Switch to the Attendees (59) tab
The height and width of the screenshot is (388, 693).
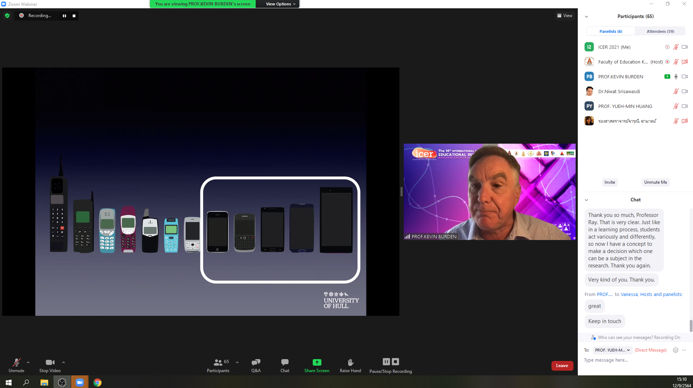(660, 31)
